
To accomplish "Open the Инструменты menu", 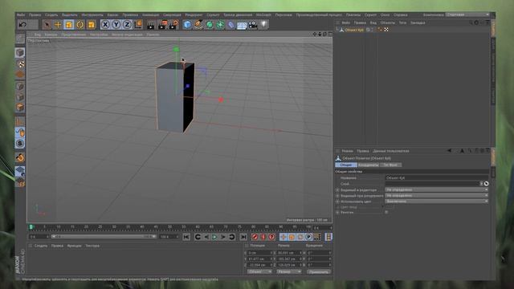I will pyautogui.click(x=92, y=14).
